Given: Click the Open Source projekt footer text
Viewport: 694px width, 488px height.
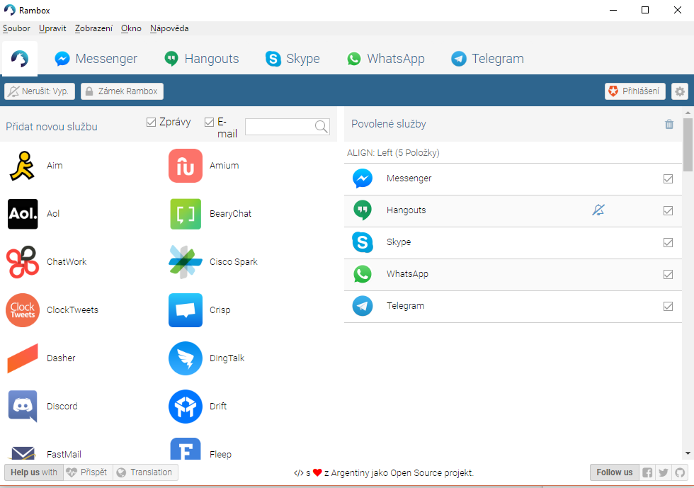Looking at the screenshot, I should 432,473.
